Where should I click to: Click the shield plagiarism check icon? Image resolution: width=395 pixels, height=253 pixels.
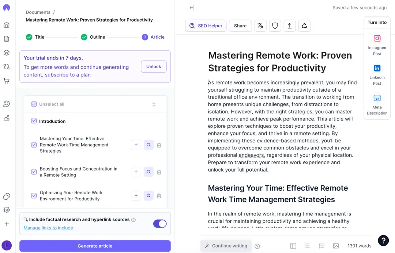275,26
